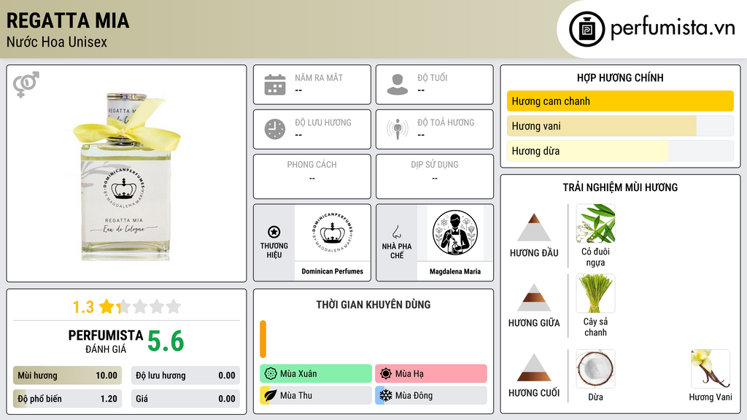
Task: Click the Magdalena Maria perfumer portrait
Action: (x=455, y=233)
